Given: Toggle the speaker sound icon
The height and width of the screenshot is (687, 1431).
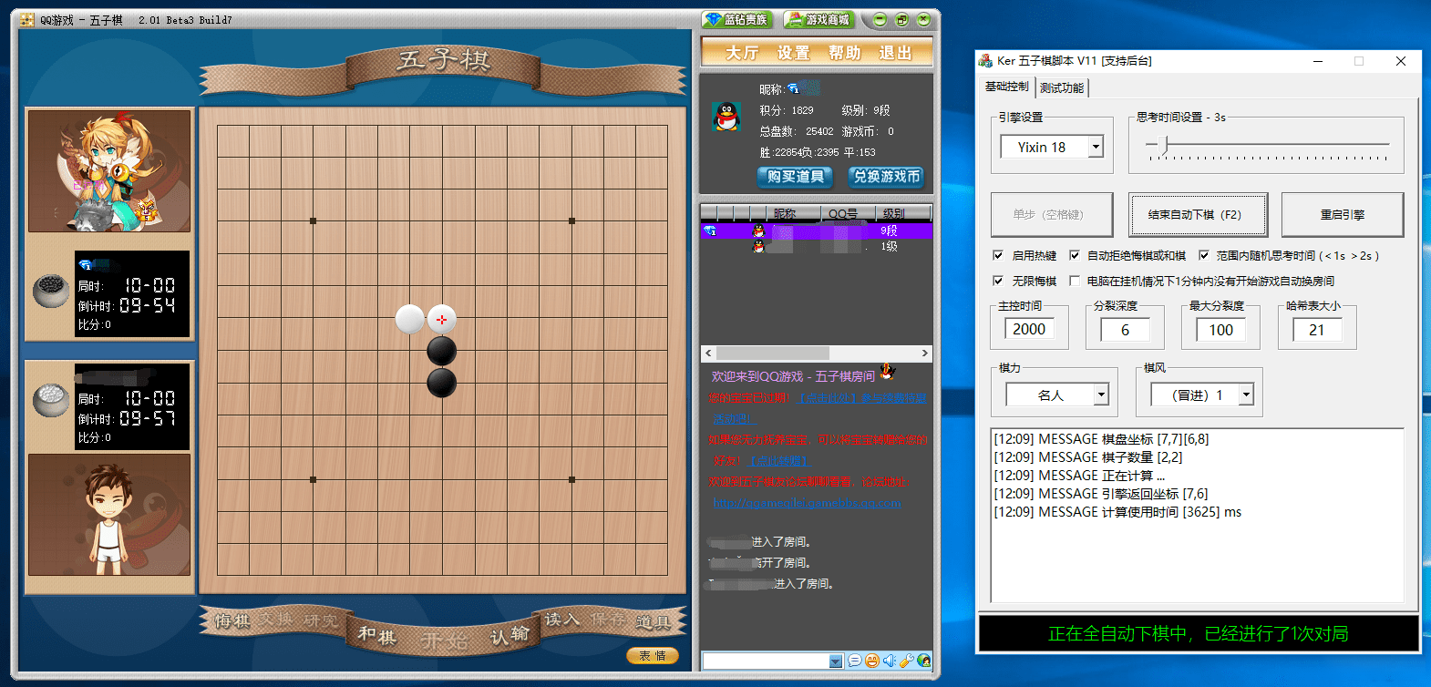Looking at the screenshot, I should point(890,661).
